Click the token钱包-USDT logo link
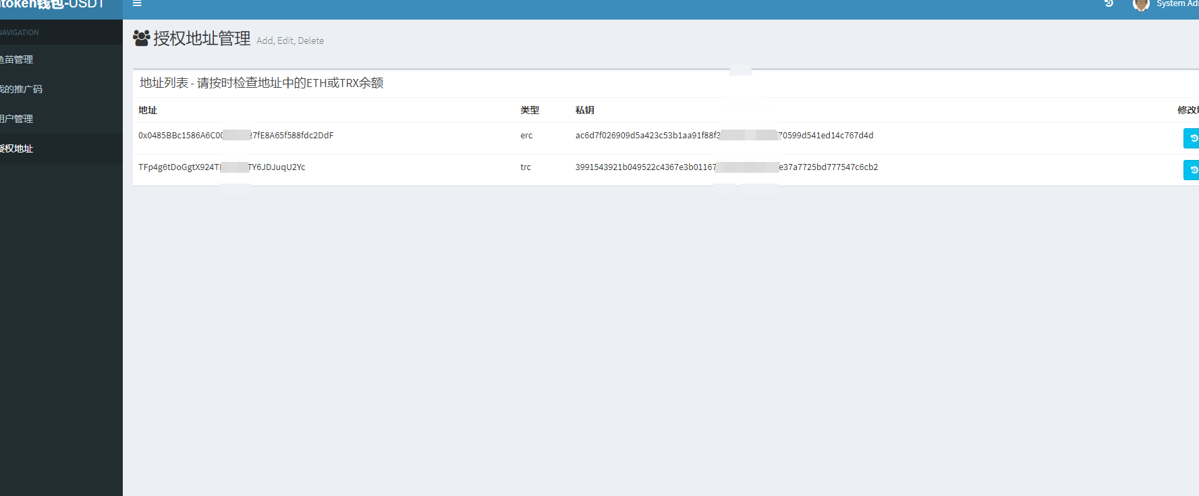The width and height of the screenshot is (1199, 496). pyautogui.click(x=53, y=5)
